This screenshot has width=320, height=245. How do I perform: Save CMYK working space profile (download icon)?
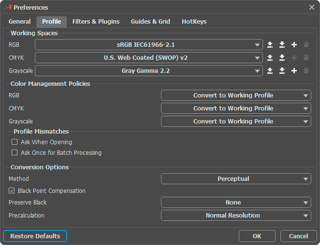282,58
